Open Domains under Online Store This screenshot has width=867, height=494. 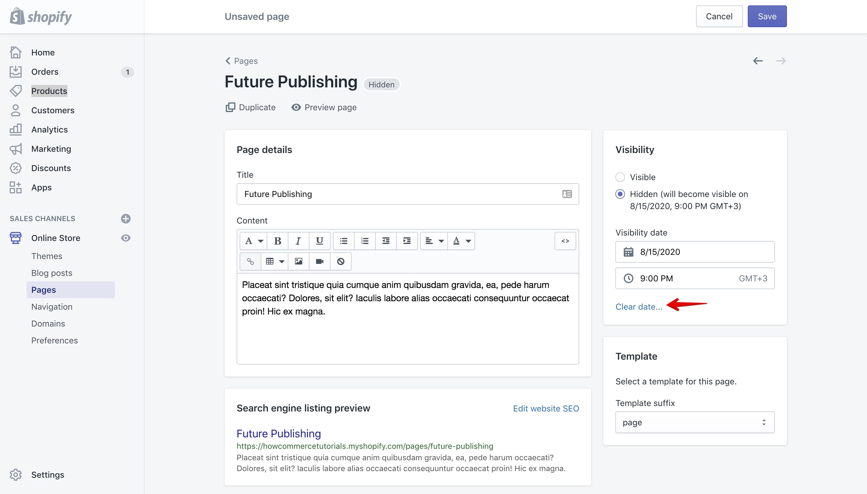click(x=48, y=324)
